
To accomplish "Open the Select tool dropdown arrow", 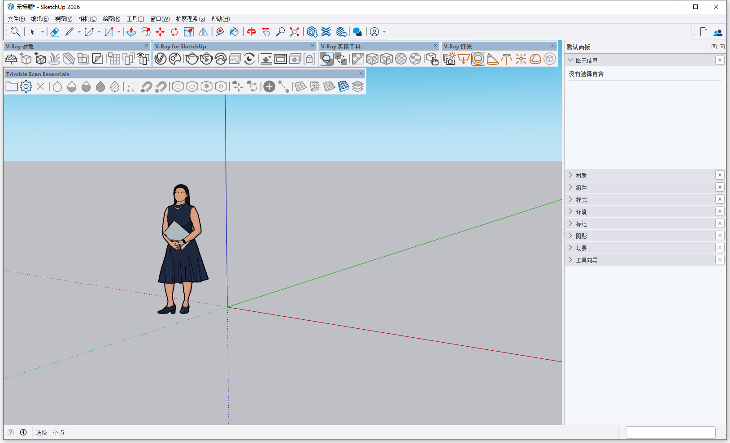I will point(43,32).
